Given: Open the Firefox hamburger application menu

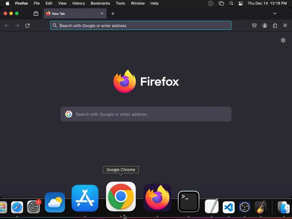Looking at the screenshot, I should (x=285, y=25).
